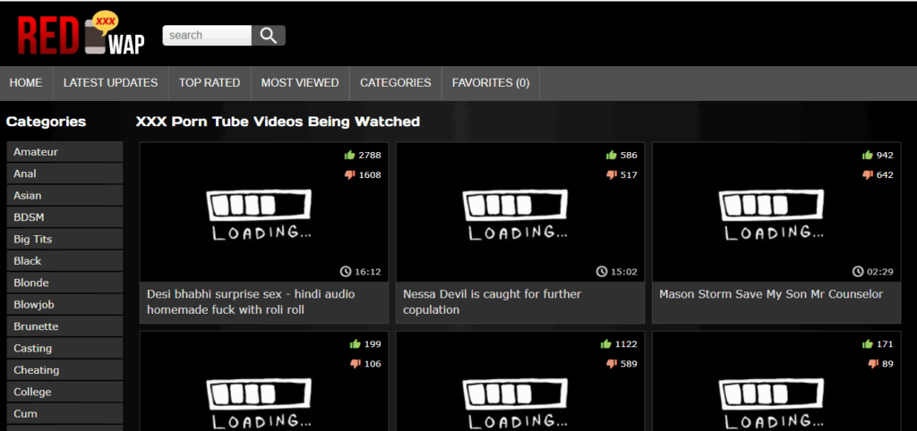Focus the search text field
This screenshot has width=917, height=431.
[208, 35]
